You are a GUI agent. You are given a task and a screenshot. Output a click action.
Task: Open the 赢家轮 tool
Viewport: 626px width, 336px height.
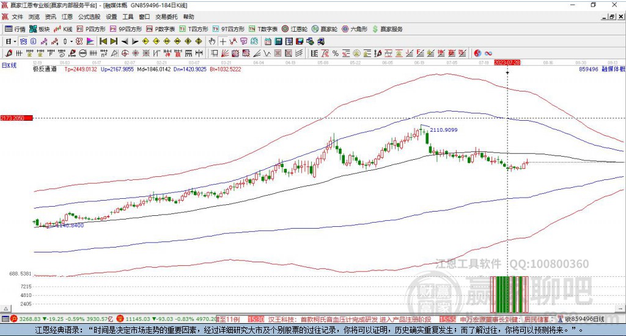point(325,29)
